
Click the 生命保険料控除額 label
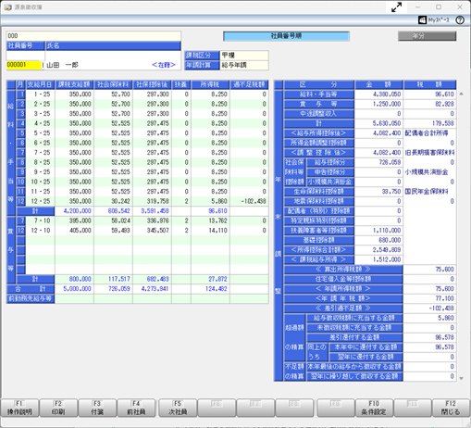tap(318, 192)
